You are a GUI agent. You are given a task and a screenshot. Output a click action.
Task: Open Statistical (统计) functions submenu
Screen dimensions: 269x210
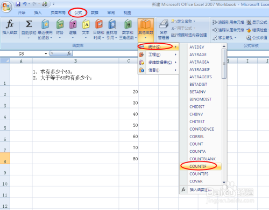tap(159, 47)
